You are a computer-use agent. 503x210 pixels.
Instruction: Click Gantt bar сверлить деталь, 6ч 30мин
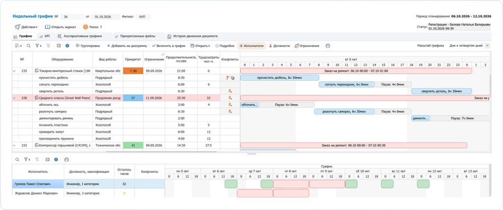coord(442,91)
